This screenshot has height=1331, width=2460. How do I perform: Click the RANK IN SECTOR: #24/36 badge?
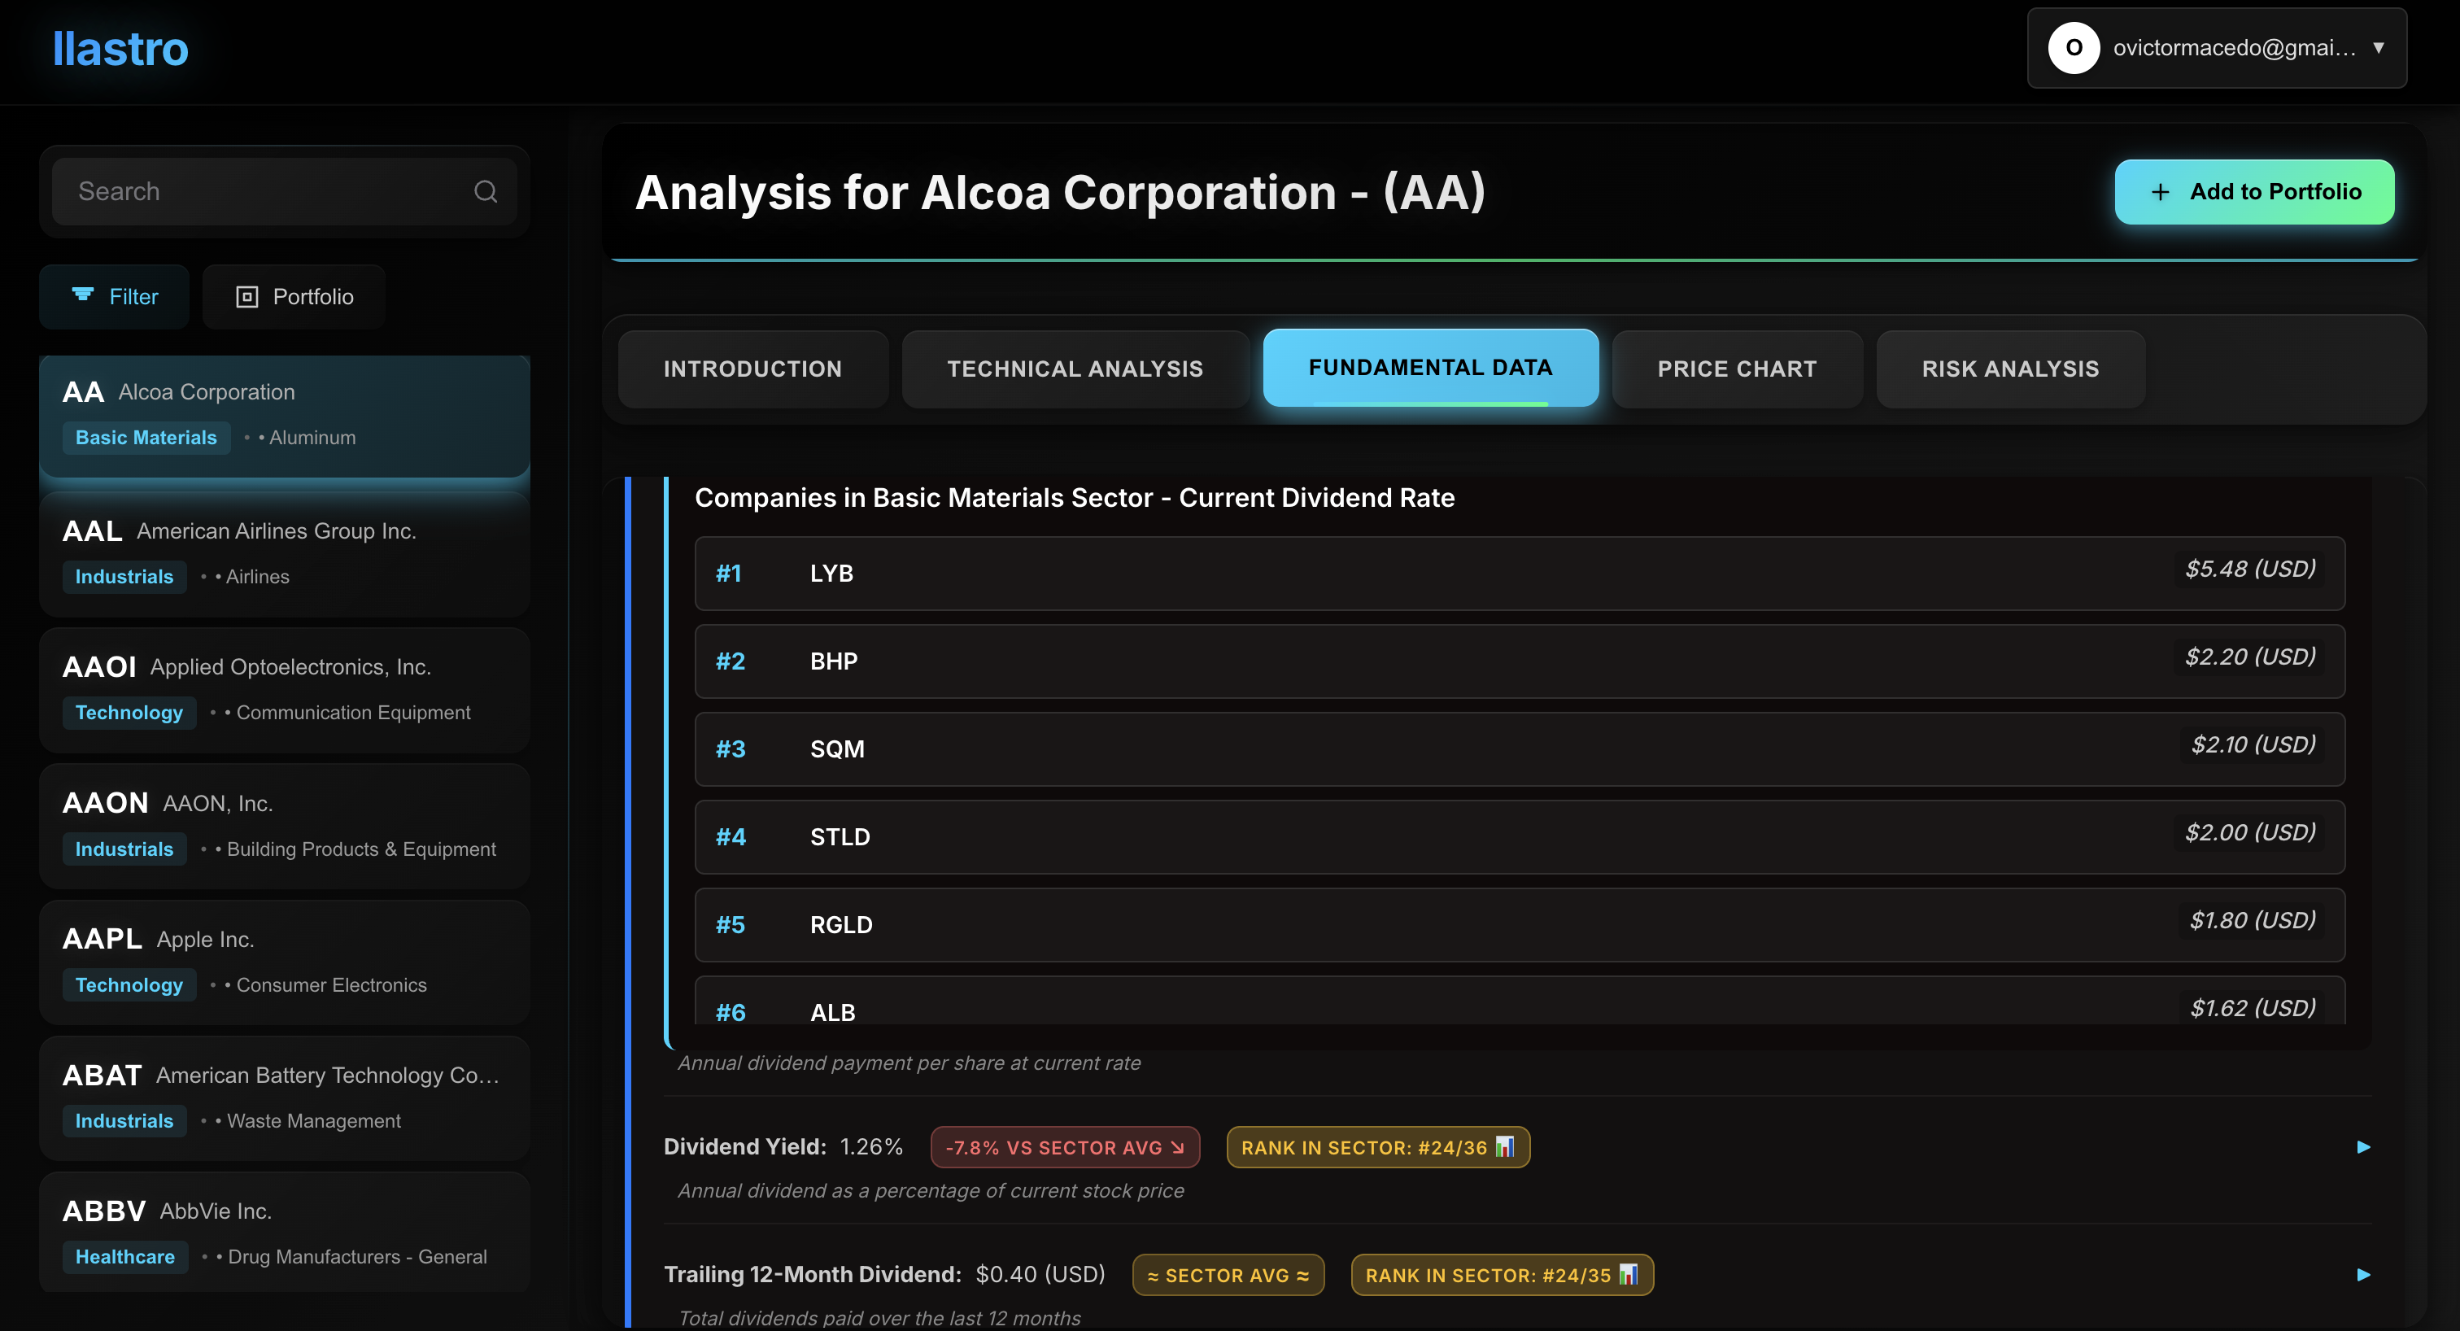tap(1378, 1146)
